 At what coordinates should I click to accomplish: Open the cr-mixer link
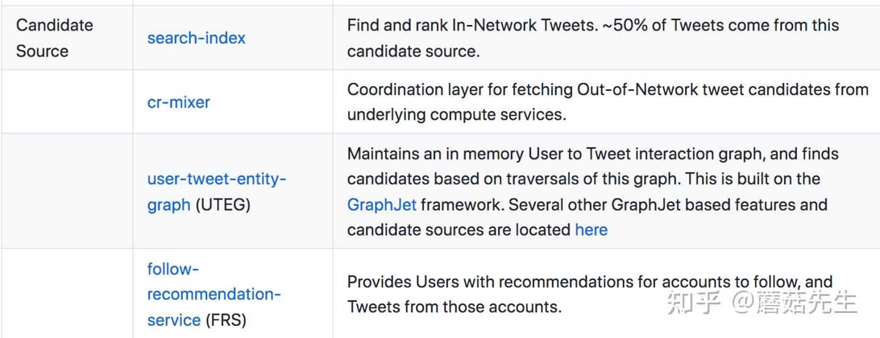click(178, 102)
